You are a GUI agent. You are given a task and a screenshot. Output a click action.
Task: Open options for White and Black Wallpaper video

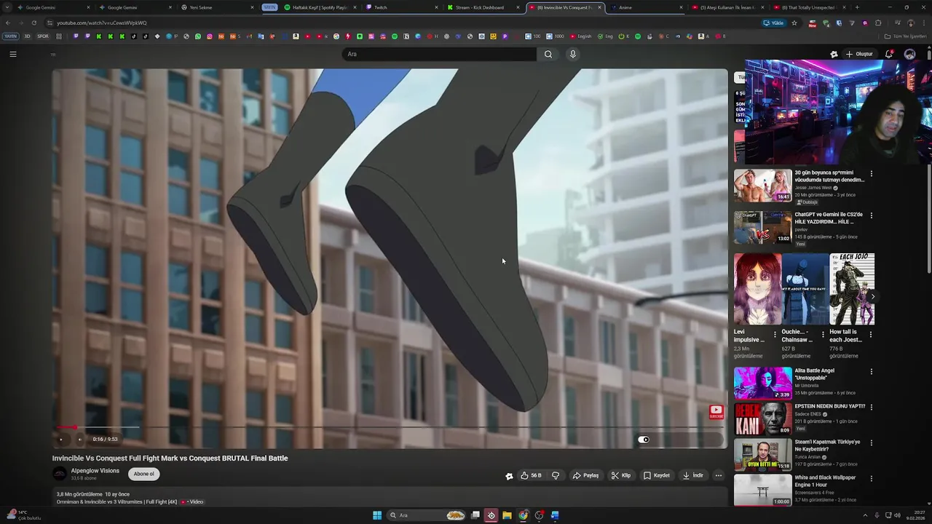coord(871,478)
